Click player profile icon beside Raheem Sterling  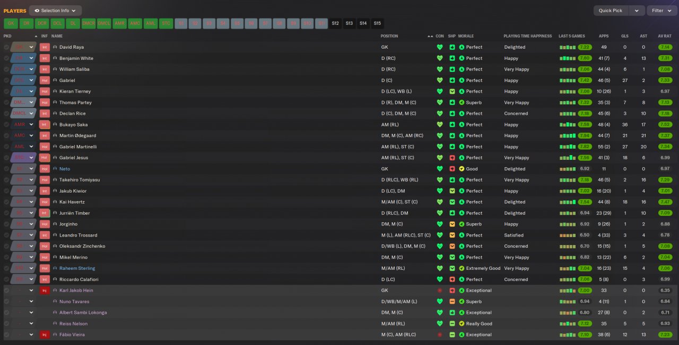pos(55,268)
